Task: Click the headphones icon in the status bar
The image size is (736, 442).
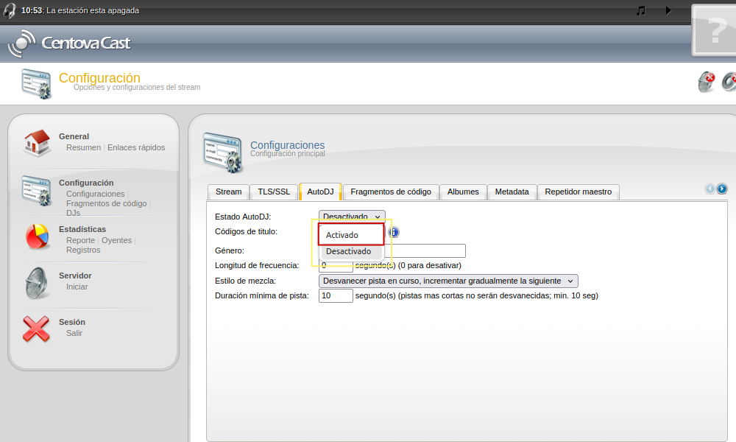Action: coord(10,10)
